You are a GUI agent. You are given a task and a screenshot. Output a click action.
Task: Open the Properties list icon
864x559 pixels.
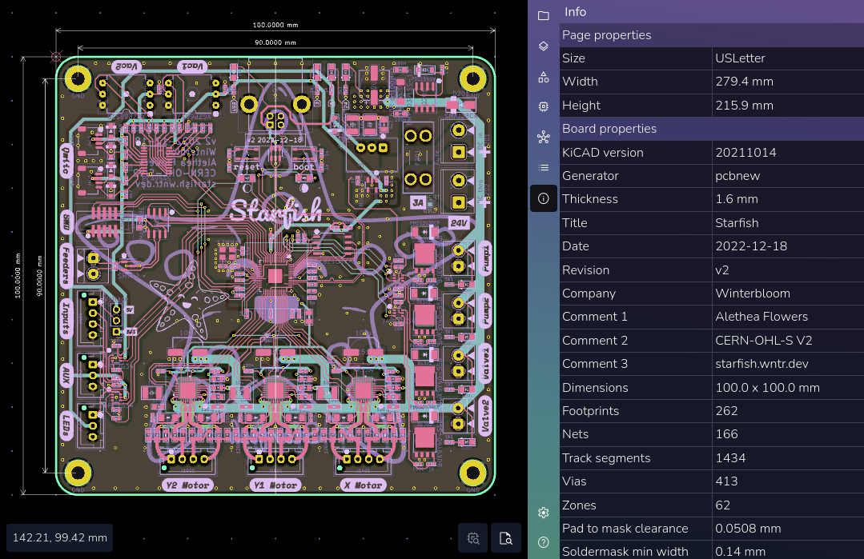544,168
